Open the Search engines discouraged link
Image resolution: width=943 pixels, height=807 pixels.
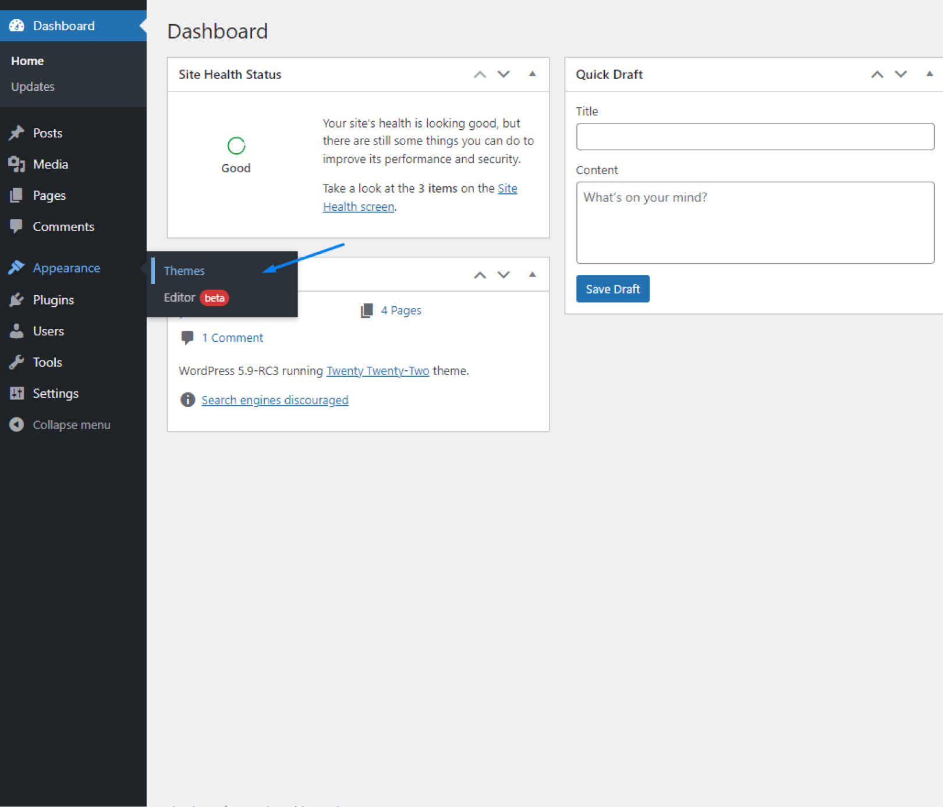(x=275, y=400)
